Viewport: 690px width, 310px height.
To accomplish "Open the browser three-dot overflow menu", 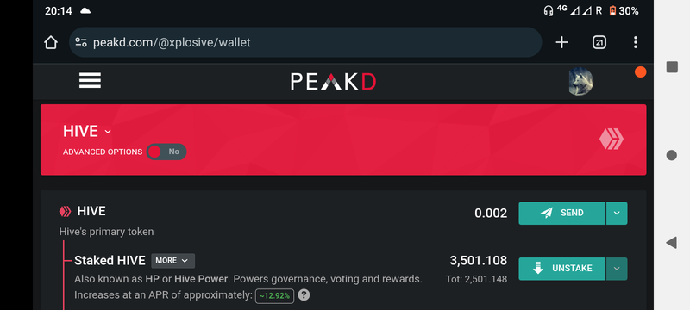I will 635,42.
